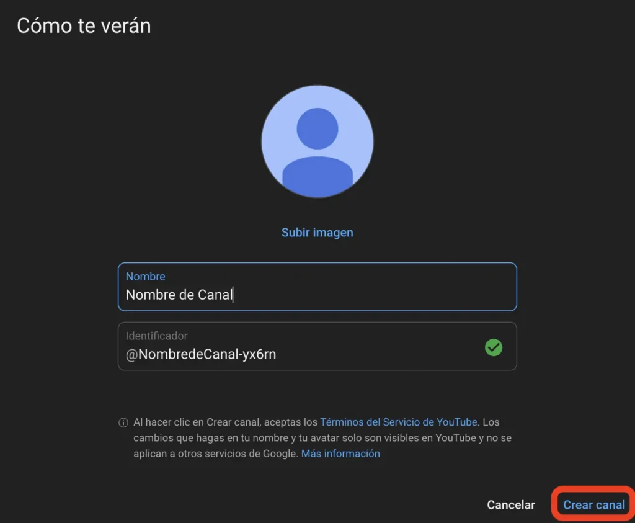Click 'aplican a otros servicios de Google' text
Viewport: 635px width, 523px height.
215,454
